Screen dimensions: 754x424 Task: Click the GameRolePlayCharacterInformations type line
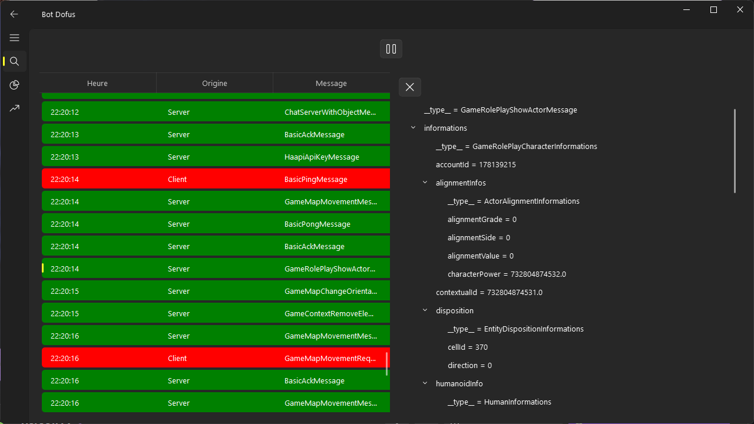(517, 146)
